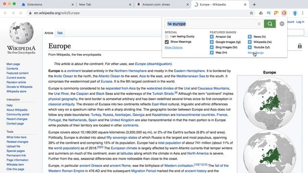Image resolution: width=308 pixels, height=173 pixels.
Task: Click the orange M extension icon
Action: (276, 13)
